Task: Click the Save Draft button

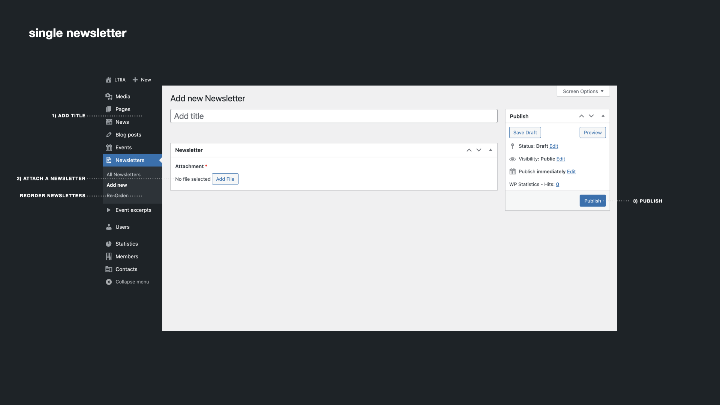Action: [x=525, y=133]
